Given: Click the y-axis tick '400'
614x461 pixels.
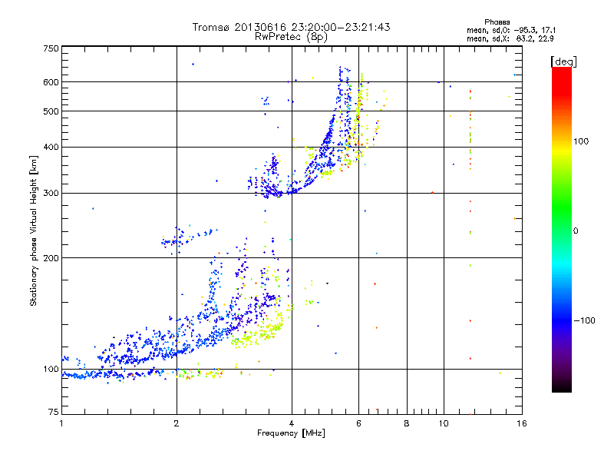Looking at the screenshot, I should coord(51,147).
